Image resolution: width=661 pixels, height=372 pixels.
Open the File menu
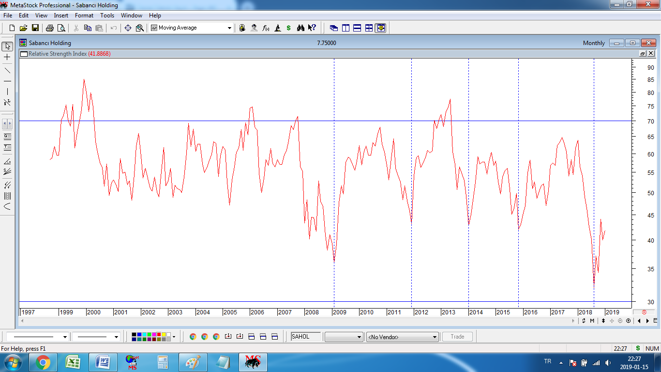point(8,15)
